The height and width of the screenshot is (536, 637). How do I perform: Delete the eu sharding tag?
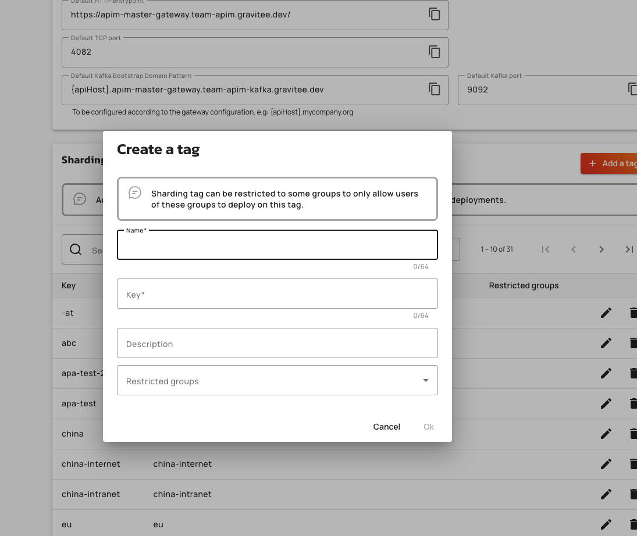(633, 524)
